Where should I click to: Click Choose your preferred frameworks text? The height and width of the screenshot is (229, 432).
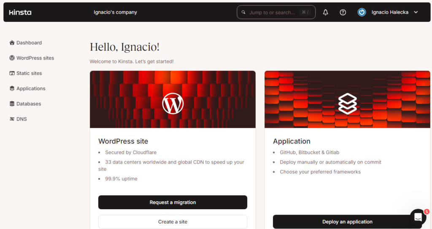(320, 172)
